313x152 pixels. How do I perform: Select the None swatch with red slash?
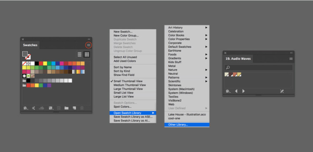[24, 64]
